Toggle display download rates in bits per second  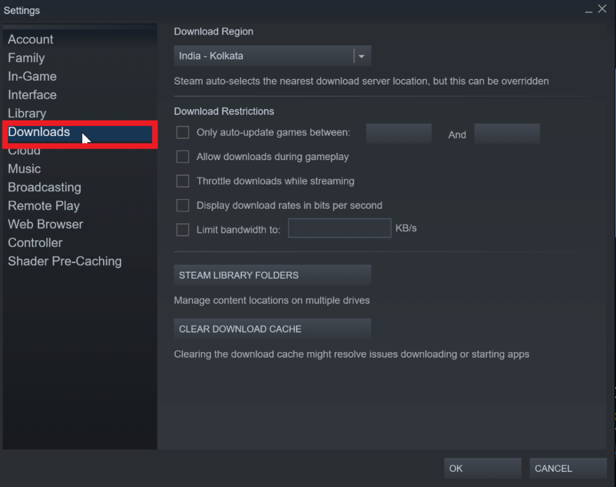[182, 205]
